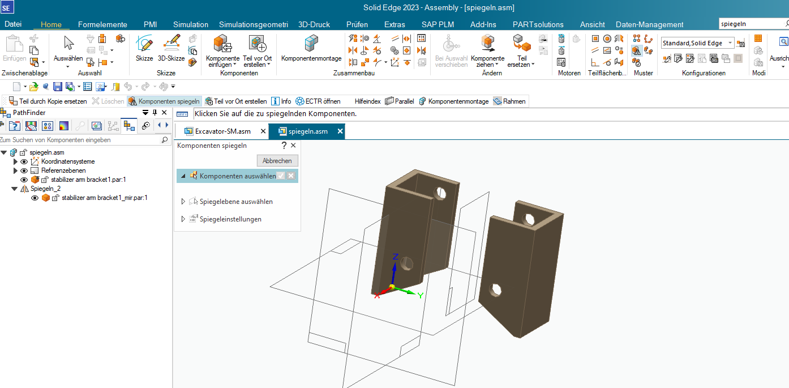Start a 3D-Skizze sketch

click(171, 48)
